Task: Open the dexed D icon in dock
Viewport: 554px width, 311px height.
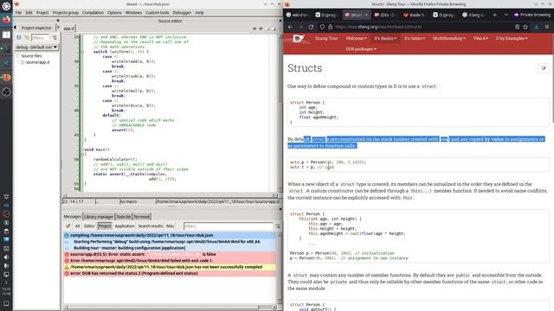Action: 6,78
